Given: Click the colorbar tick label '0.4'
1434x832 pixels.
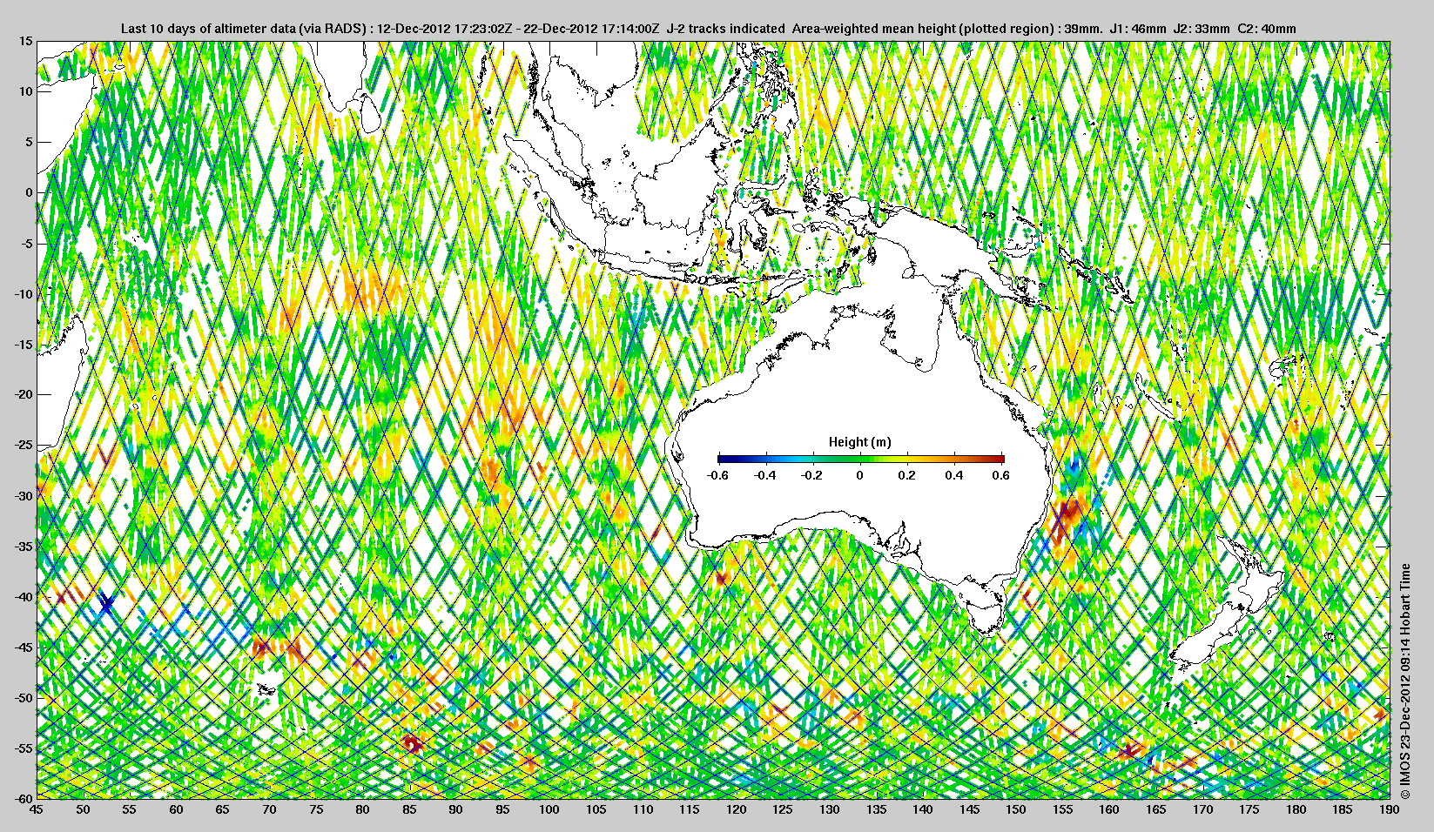Looking at the screenshot, I should (955, 475).
